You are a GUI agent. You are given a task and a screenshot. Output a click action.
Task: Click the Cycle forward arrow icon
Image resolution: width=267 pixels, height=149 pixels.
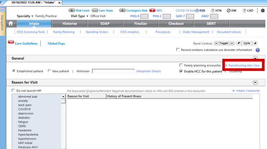(x=255, y=43)
